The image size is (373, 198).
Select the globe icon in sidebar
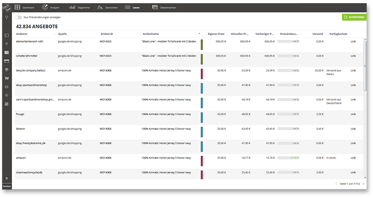[7, 70]
